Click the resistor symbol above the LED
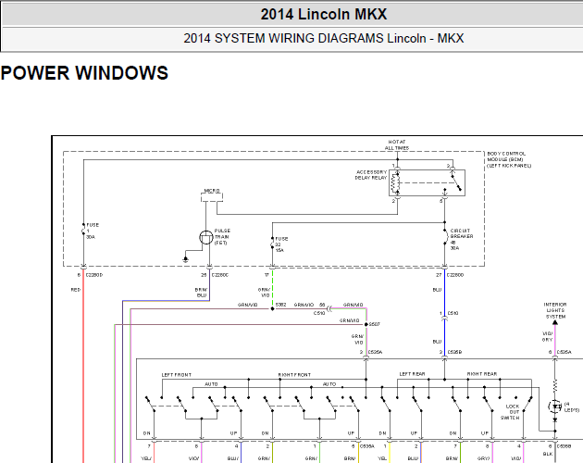 click(554, 385)
